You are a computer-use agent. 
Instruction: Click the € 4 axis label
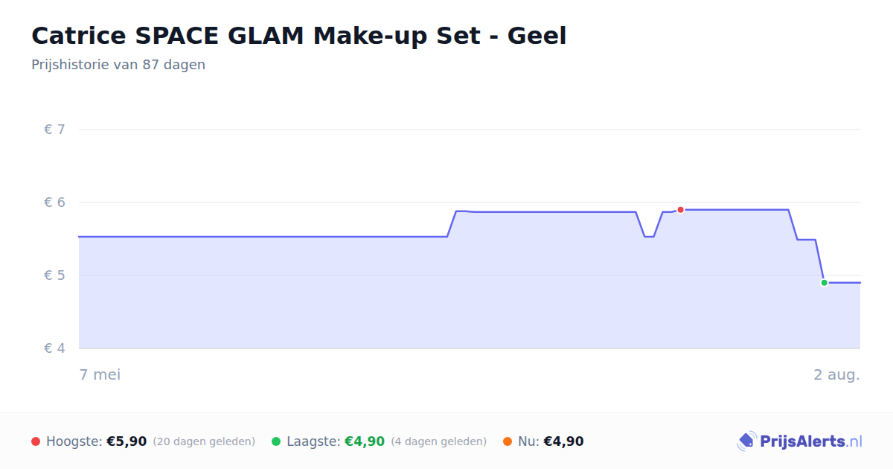pyautogui.click(x=55, y=348)
